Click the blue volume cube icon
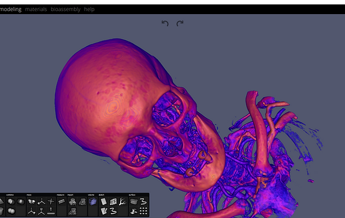 (x=92, y=201)
